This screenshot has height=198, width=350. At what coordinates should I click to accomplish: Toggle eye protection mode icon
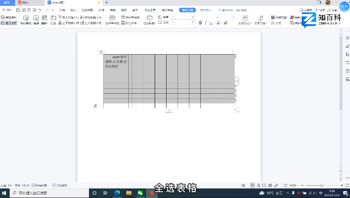[243, 185]
